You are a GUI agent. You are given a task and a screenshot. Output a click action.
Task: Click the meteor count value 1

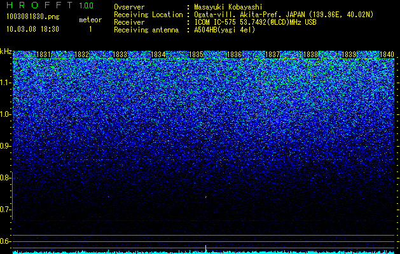(x=90, y=29)
